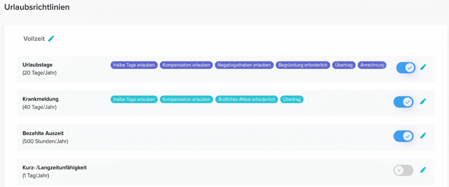Click the purple Halbe Tage erlauben tag
Image resolution: width=449 pixels, height=187 pixels.
click(134, 65)
